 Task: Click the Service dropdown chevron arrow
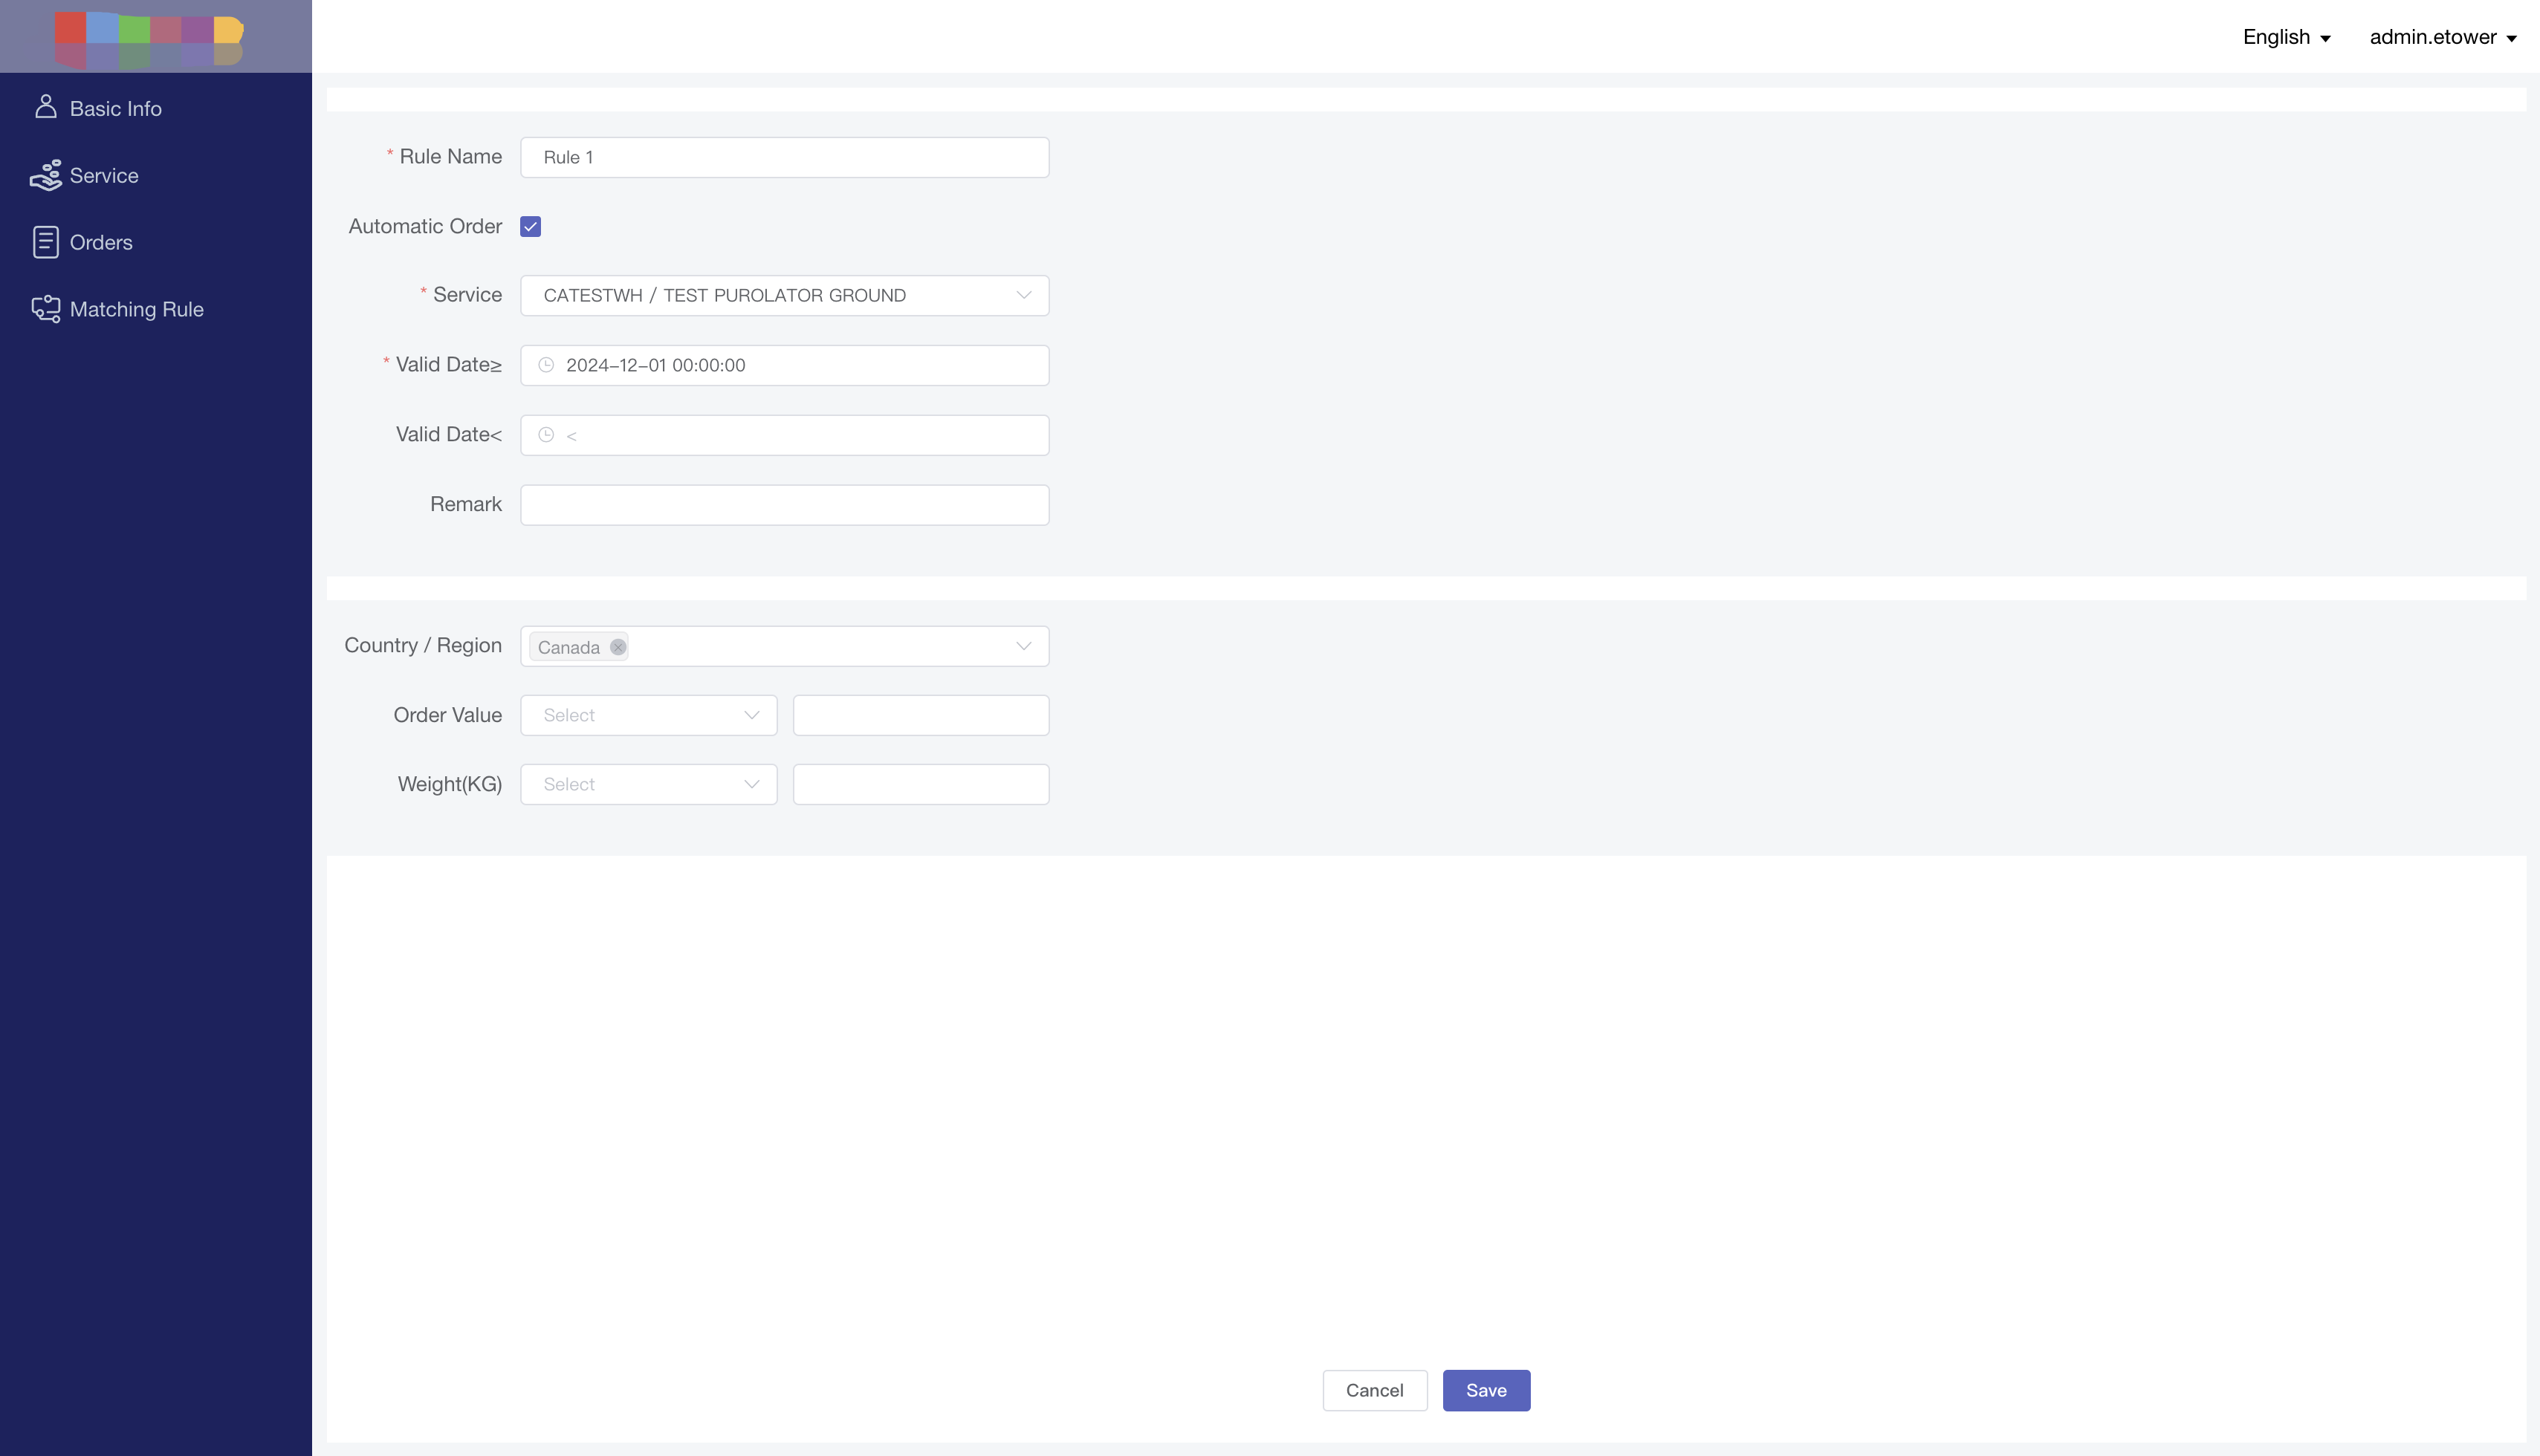[1023, 295]
